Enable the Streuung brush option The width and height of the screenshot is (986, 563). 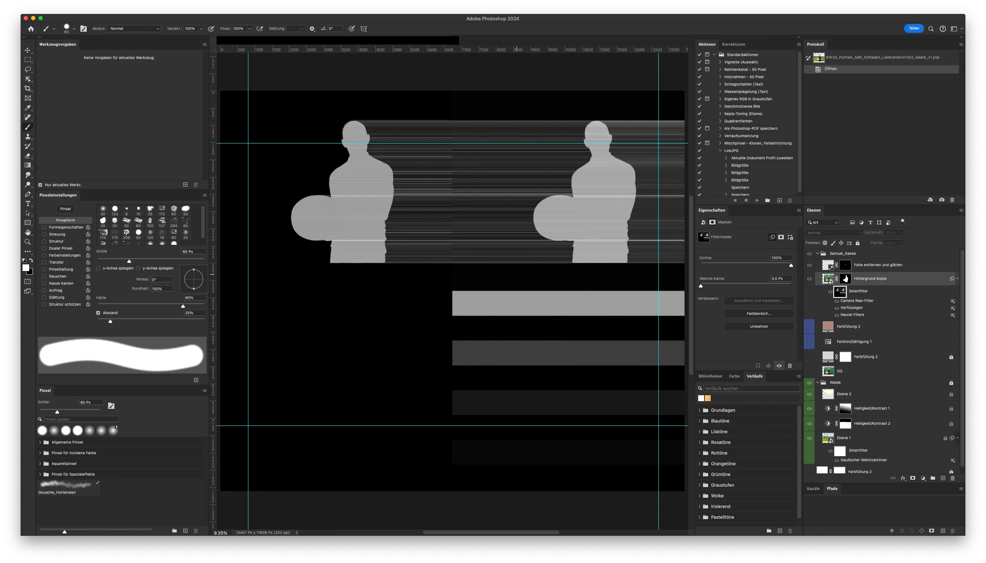(x=44, y=234)
